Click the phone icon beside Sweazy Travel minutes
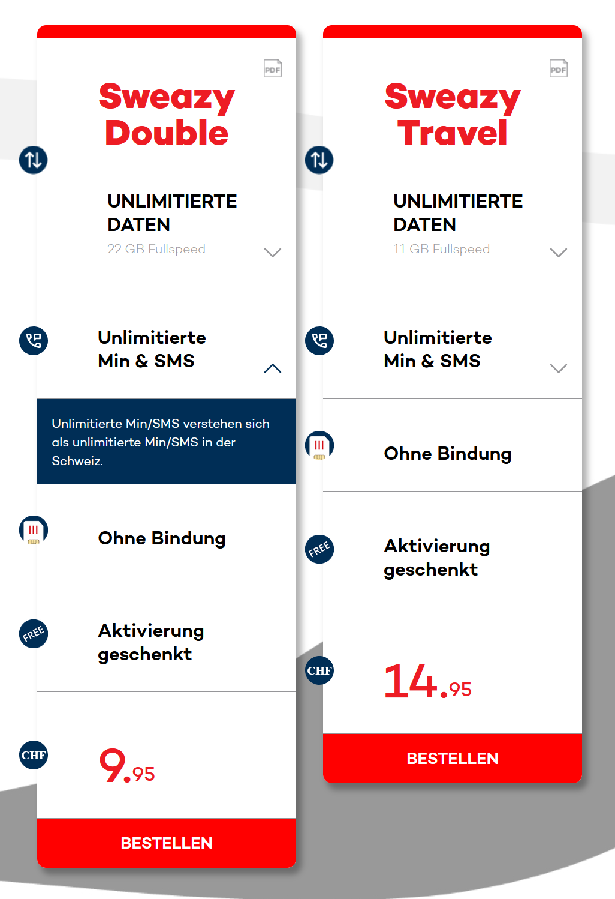615x899 pixels. coord(319,341)
